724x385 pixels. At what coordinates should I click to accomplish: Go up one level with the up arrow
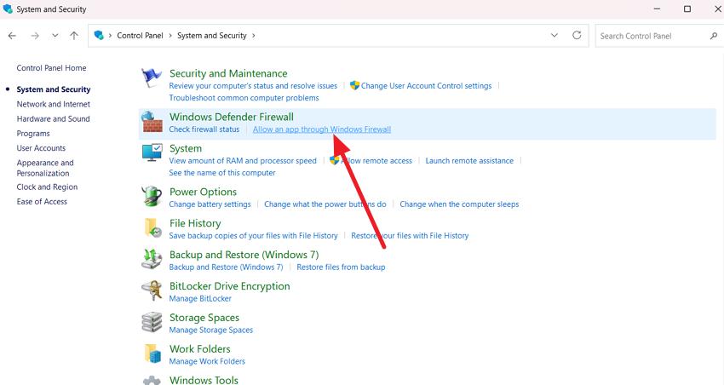pos(74,36)
